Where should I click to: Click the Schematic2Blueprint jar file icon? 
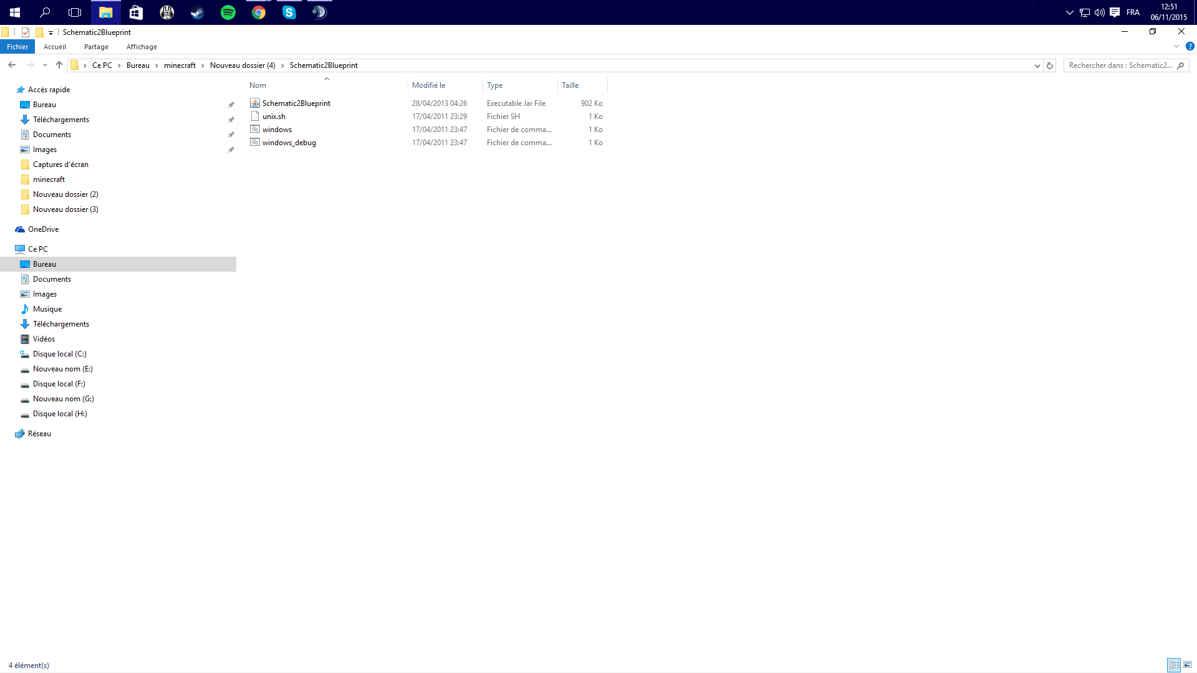click(255, 103)
